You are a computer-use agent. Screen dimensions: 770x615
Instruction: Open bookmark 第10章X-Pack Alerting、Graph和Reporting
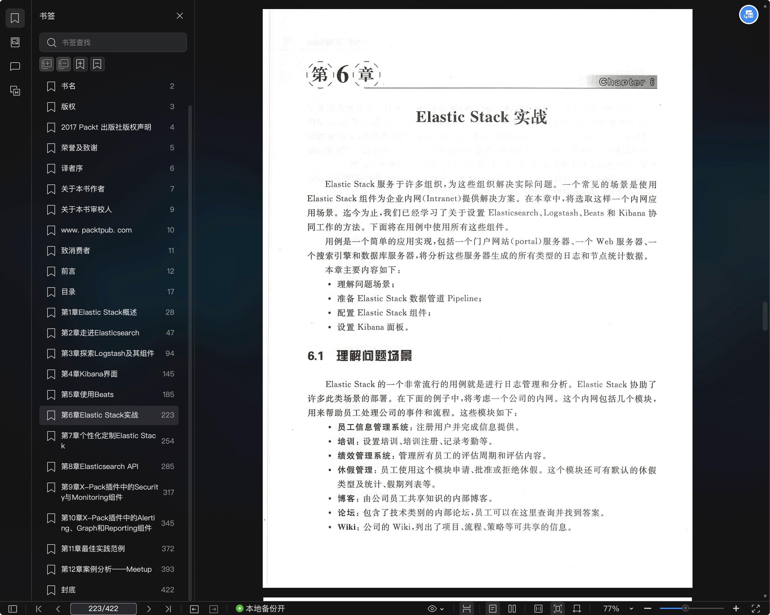[109, 523]
